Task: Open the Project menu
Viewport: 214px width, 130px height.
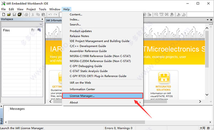Action: (x=31, y=9)
